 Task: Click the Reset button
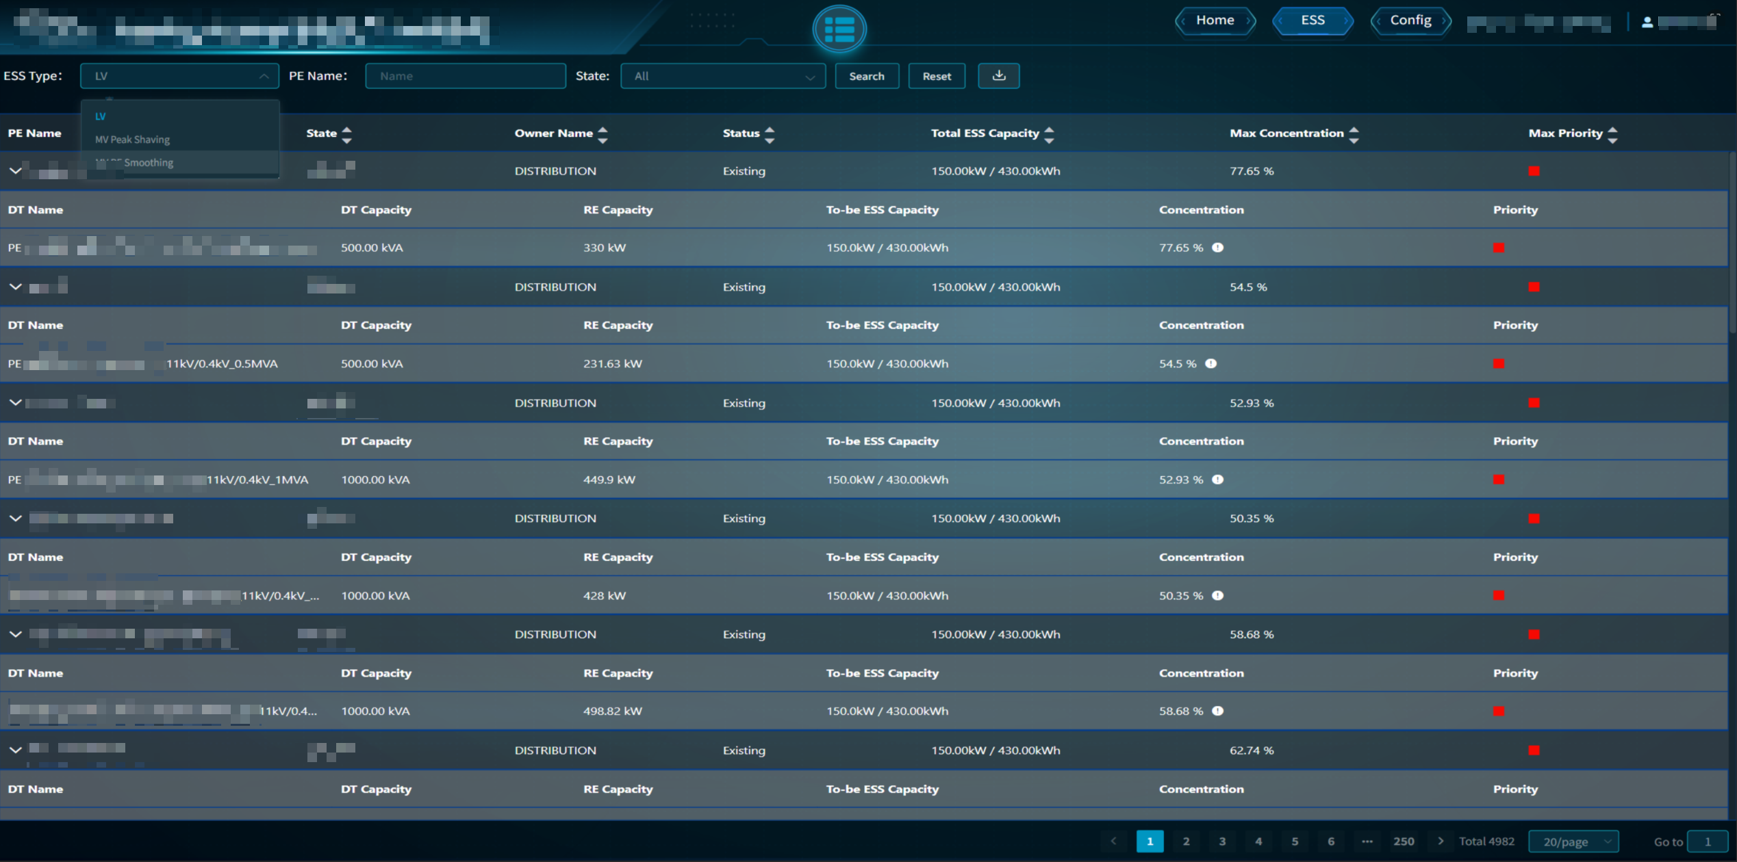pos(937,76)
